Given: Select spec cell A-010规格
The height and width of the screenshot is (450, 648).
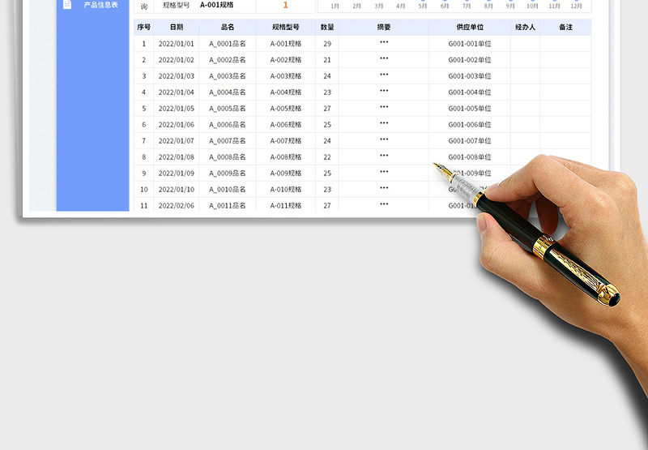Looking at the screenshot, I should point(286,190).
